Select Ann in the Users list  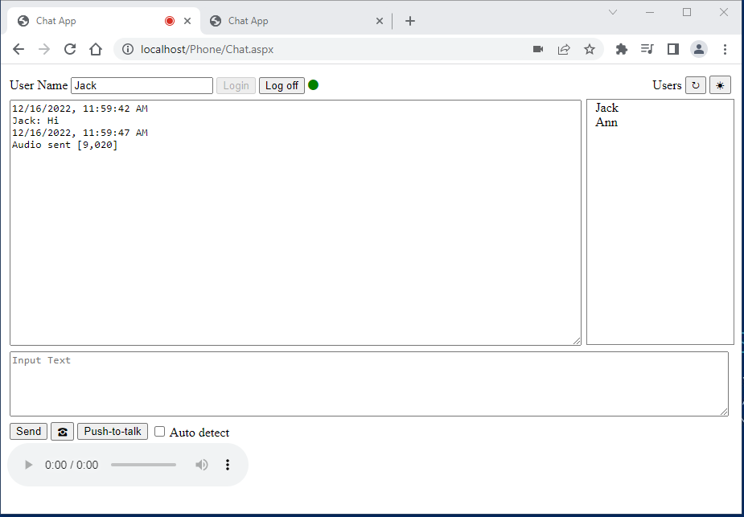coord(606,122)
